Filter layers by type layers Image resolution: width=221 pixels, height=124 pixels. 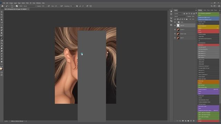189,13
